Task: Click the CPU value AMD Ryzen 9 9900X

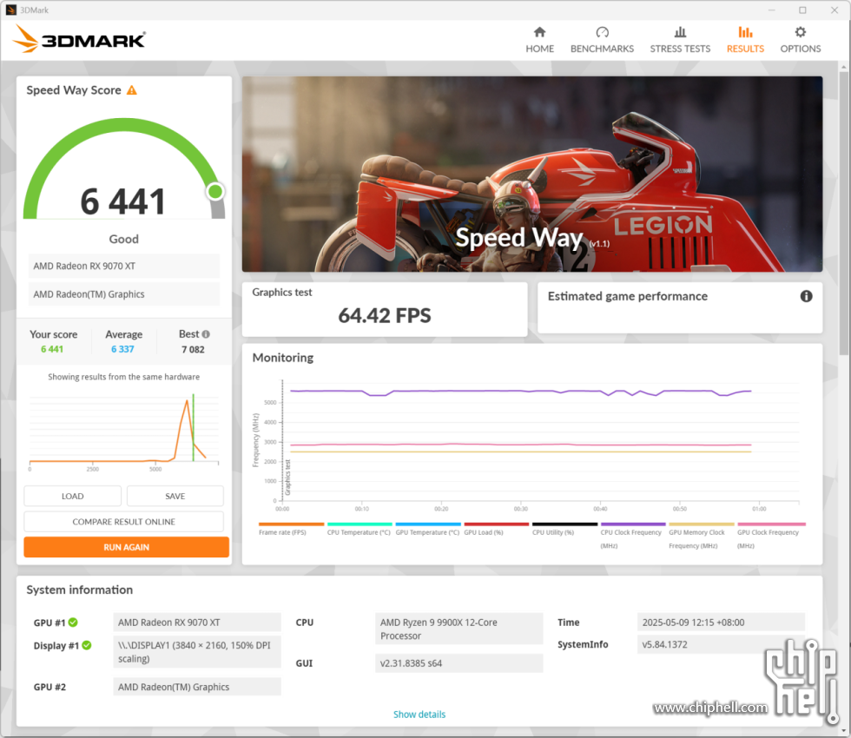Action: coord(458,629)
